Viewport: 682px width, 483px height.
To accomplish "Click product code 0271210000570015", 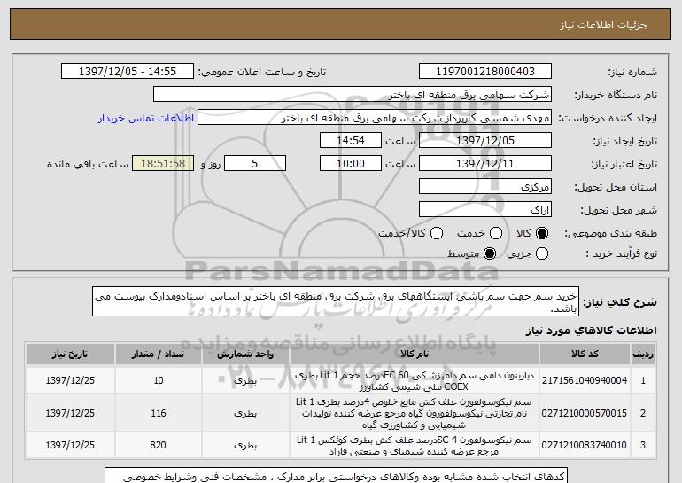I will pos(585,413).
